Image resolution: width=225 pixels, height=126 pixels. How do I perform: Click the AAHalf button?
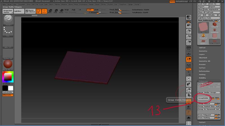point(188,43)
